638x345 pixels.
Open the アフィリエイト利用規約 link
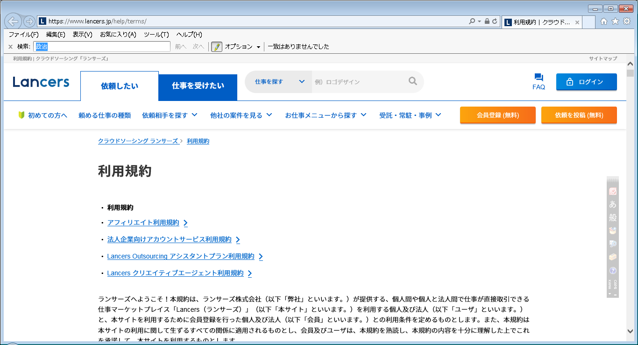click(x=143, y=223)
